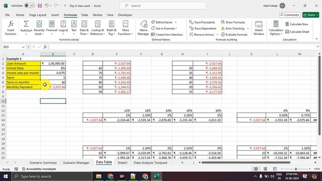Collapse the ribbon with the chevron
Image resolution: width=322 pixels, height=181 pixels.
316,39
